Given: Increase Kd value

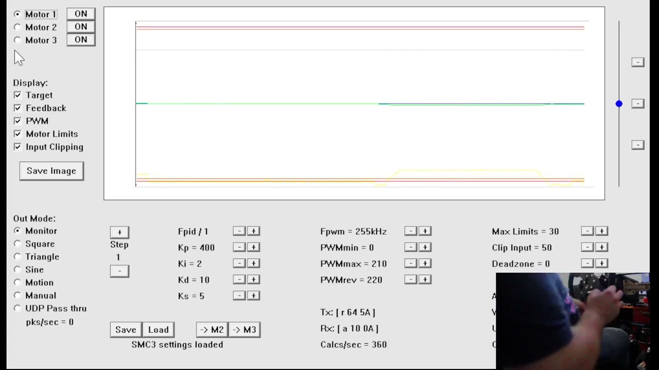Looking at the screenshot, I should 253,280.
